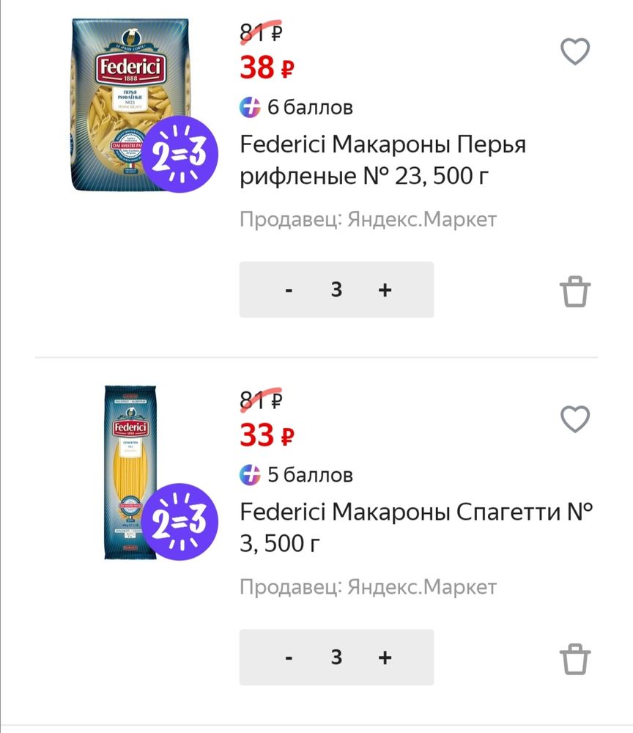Click the 2=3 promo badge on the Перья pack

coord(178,154)
